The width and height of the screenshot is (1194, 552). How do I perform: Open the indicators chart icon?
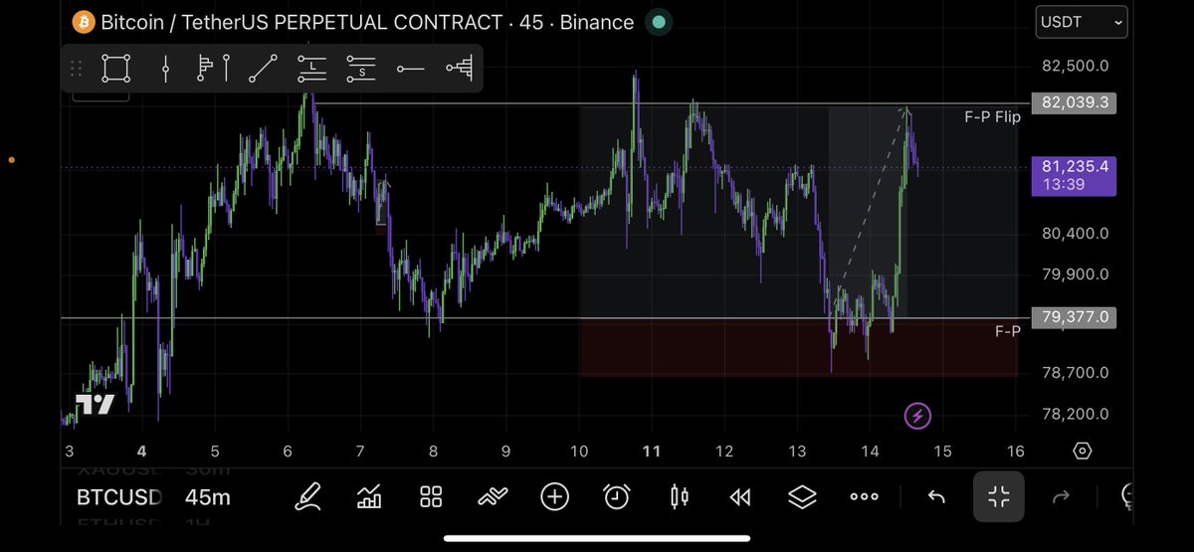coord(370,496)
